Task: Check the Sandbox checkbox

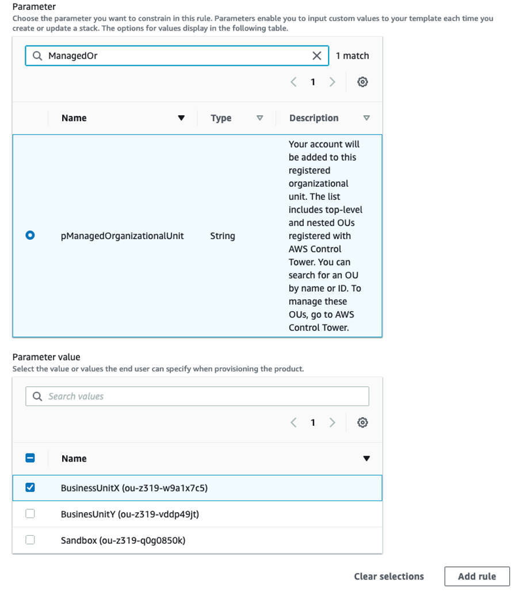Action: (30, 539)
